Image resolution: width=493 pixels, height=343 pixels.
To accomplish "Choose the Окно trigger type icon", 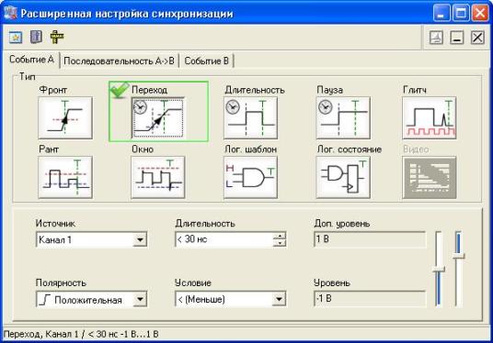I will [x=158, y=177].
